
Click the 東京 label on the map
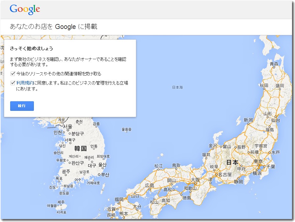pos(258,161)
